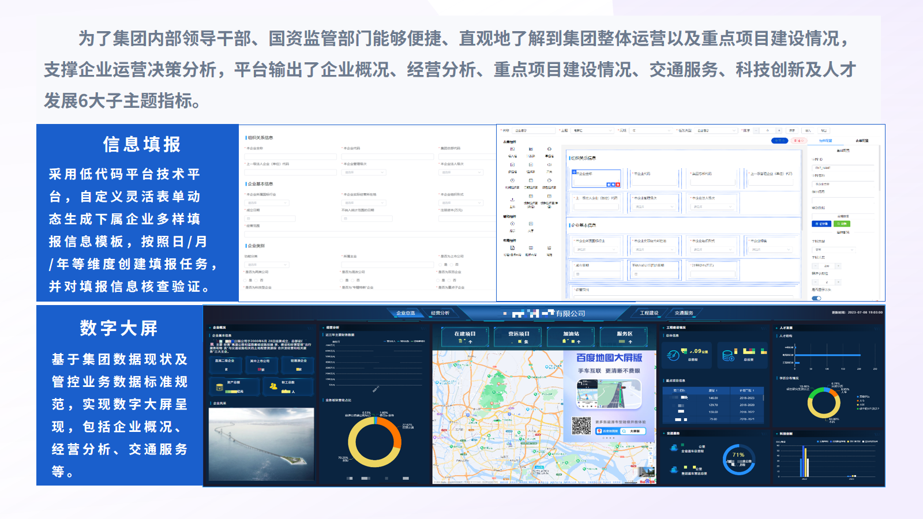The width and height of the screenshot is (923, 519).
Task: Click the blue pill button in designer toolbar
Action: (x=780, y=141)
